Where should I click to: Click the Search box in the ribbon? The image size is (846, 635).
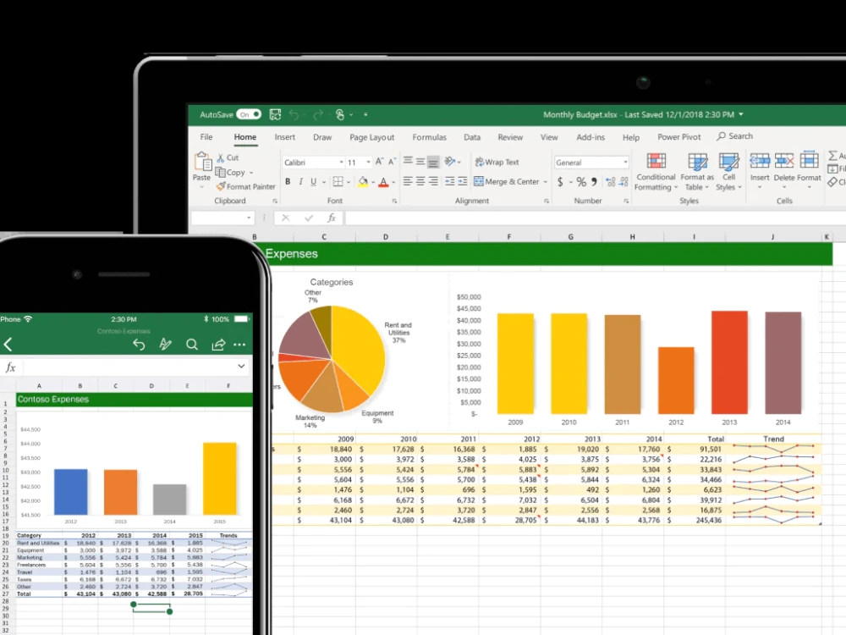735,136
